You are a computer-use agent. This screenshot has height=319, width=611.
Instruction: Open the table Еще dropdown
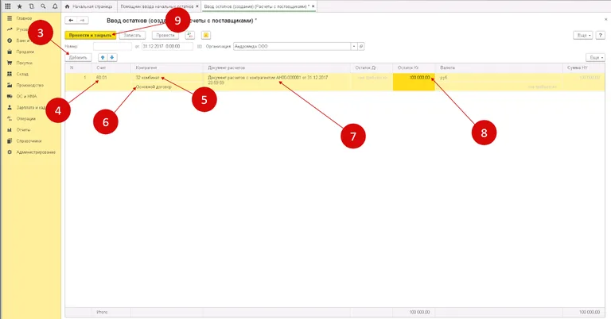[594, 57]
